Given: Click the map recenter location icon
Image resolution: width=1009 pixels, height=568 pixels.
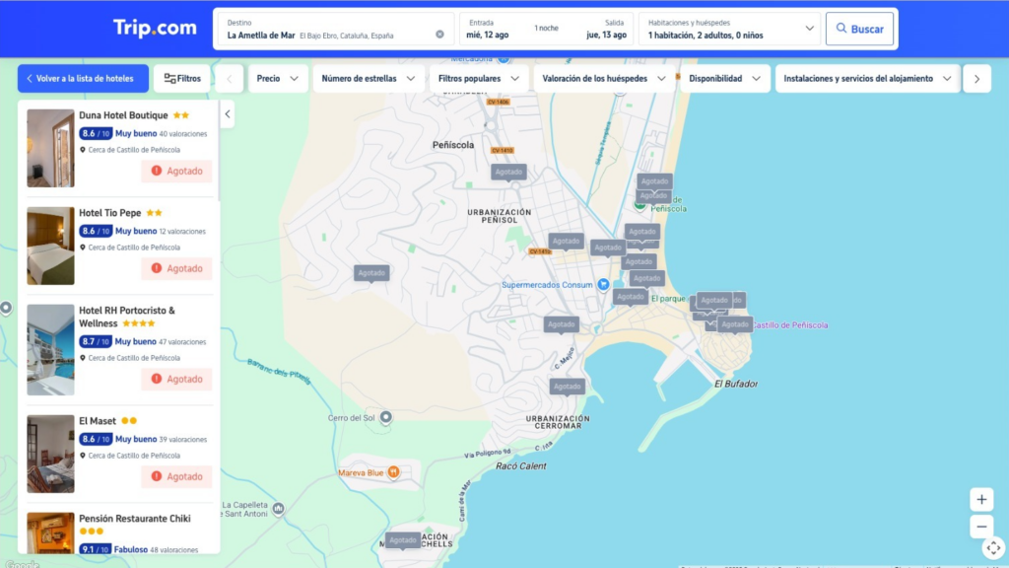Looking at the screenshot, I should pyautogui.click(x=993, y=548).
